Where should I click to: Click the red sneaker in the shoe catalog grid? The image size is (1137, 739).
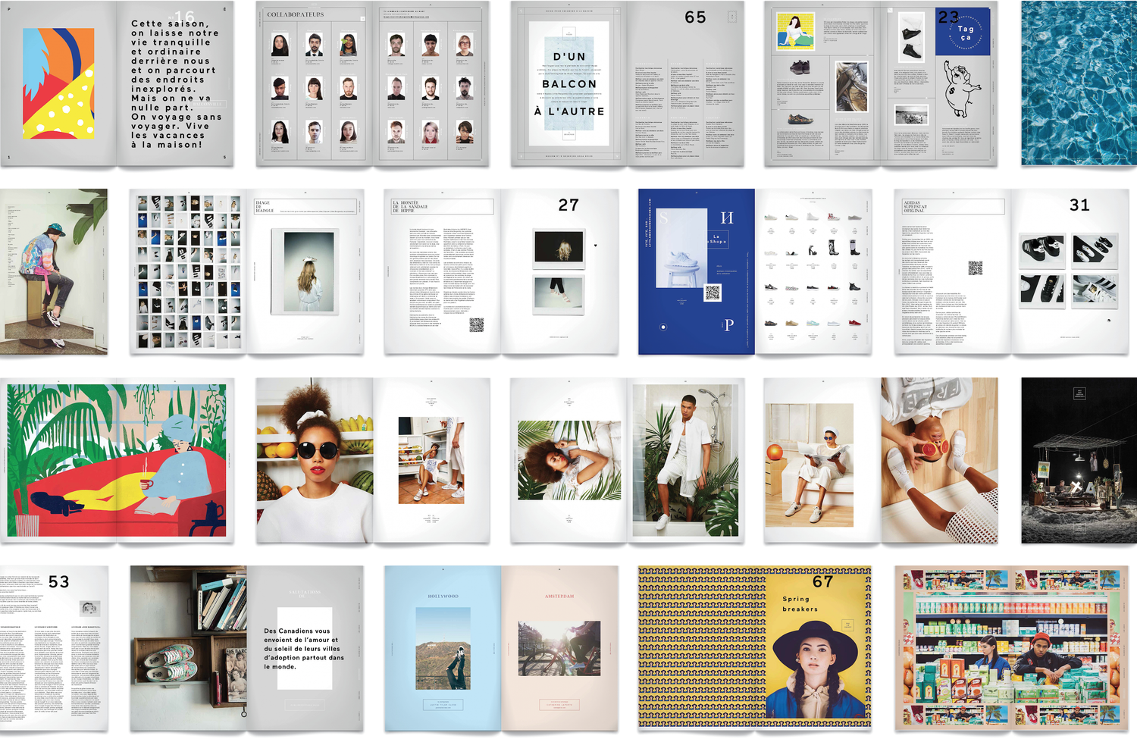[854, 322]
